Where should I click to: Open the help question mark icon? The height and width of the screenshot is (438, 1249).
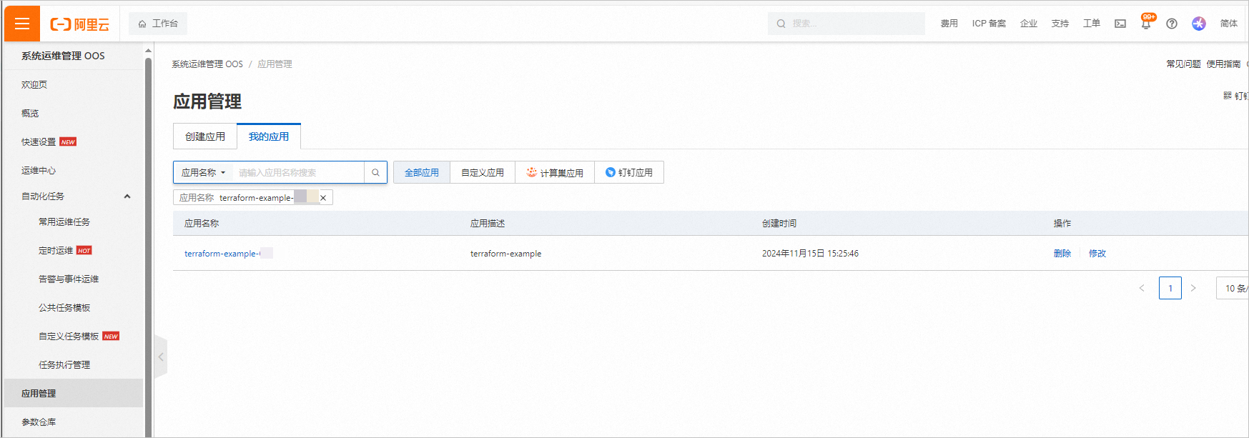(1172, 24)
